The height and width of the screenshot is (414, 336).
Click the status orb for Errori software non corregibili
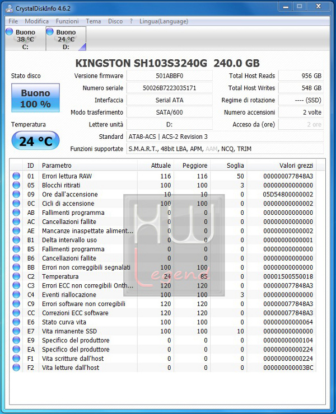[x=16, y=304]
